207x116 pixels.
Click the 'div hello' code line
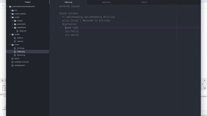pyautogui.click(x=72, y=31)
